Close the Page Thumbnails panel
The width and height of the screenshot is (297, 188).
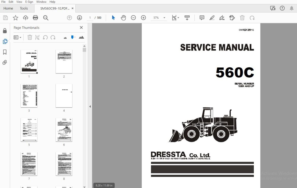click(x=81, y=28)
